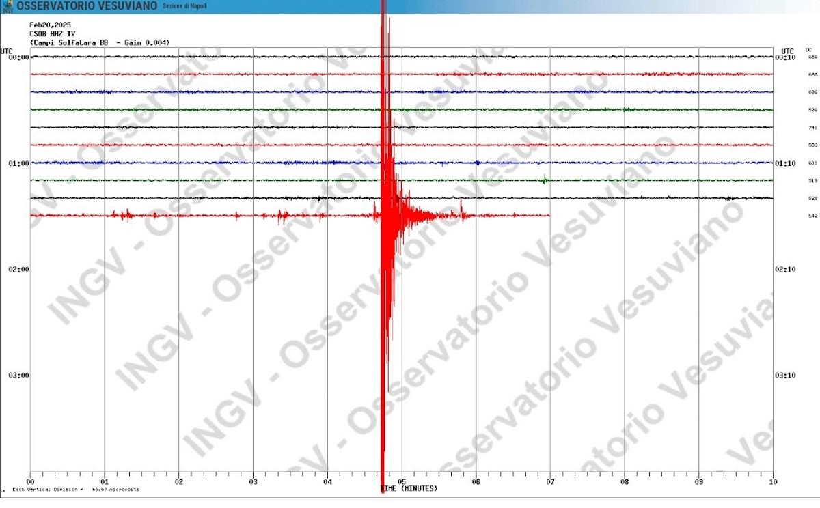
Task: Click the 'Sezione di Napoli' subtitle
Action: click(184, 6)
